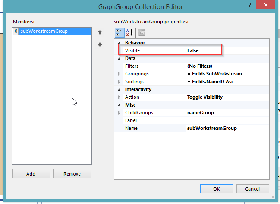Open the Property Pages icon
280x204 pixels.
(x=142, y=32)
